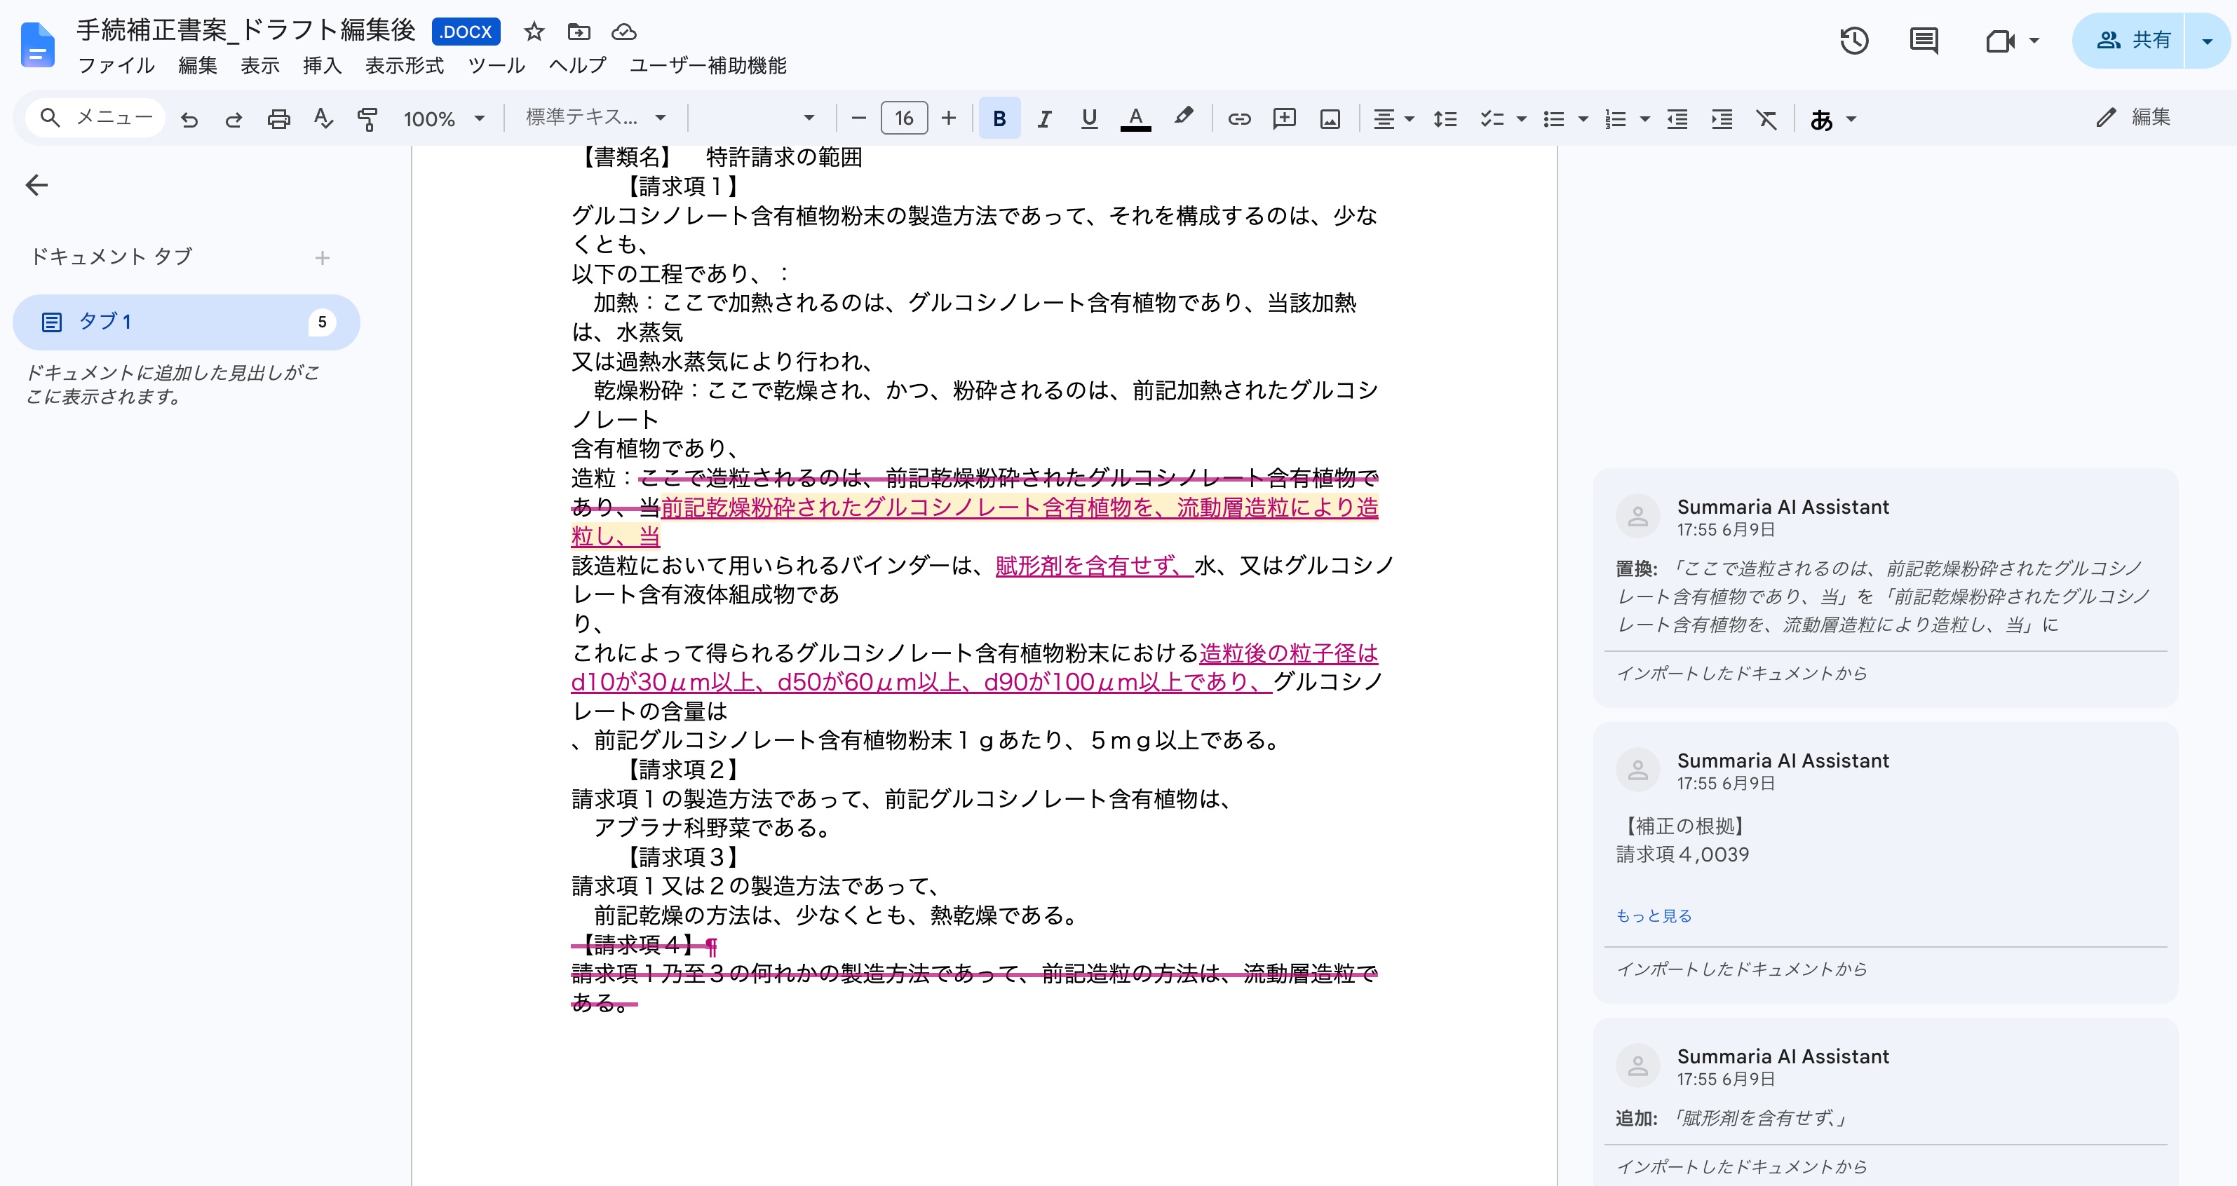The height and width of the screenshot is (1186, 2237).
Task: Expand the share options arrow
Action: [x=2207, y=41]
